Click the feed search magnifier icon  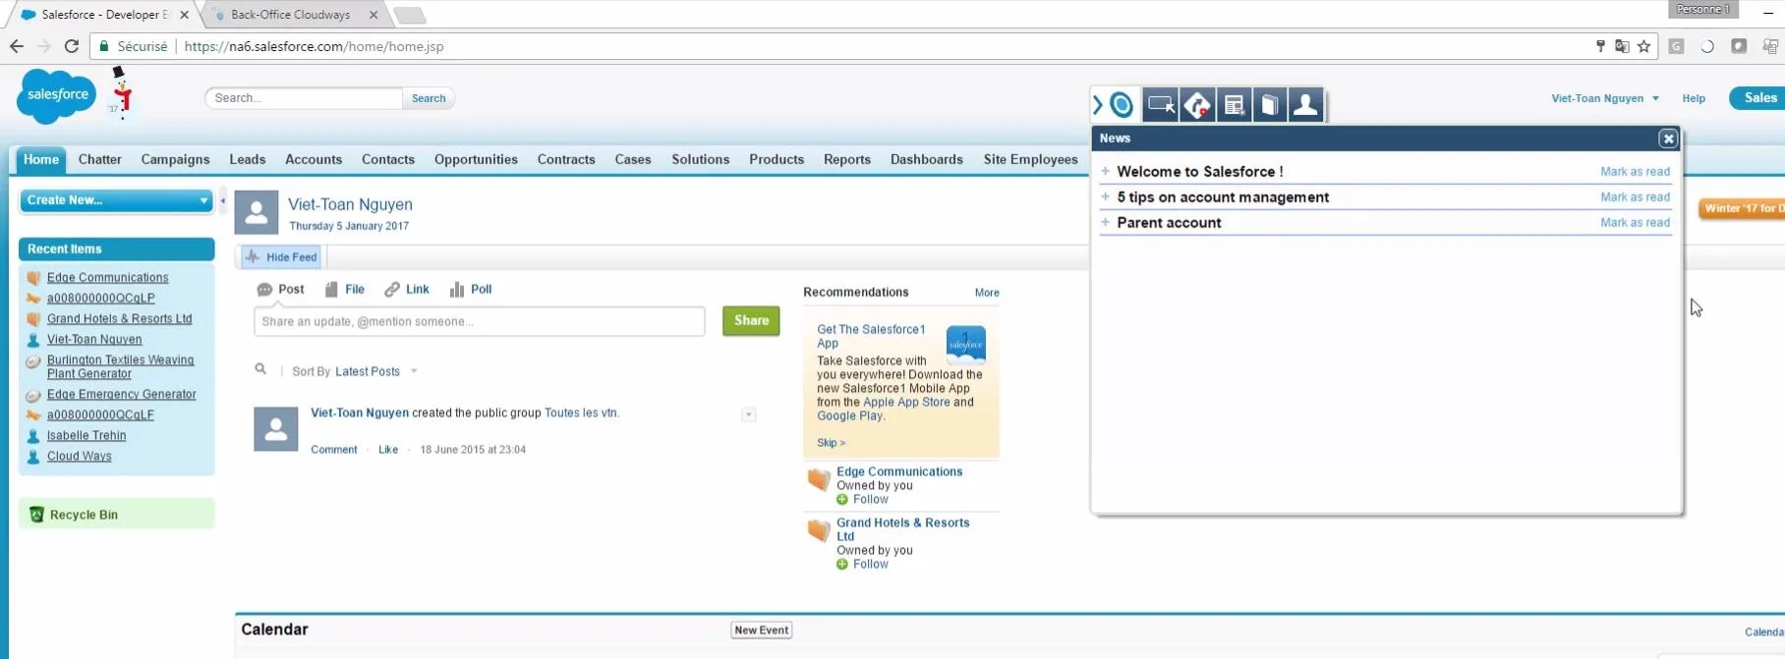[260, 369]
